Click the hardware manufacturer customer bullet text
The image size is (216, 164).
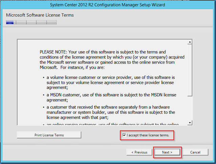111,112
